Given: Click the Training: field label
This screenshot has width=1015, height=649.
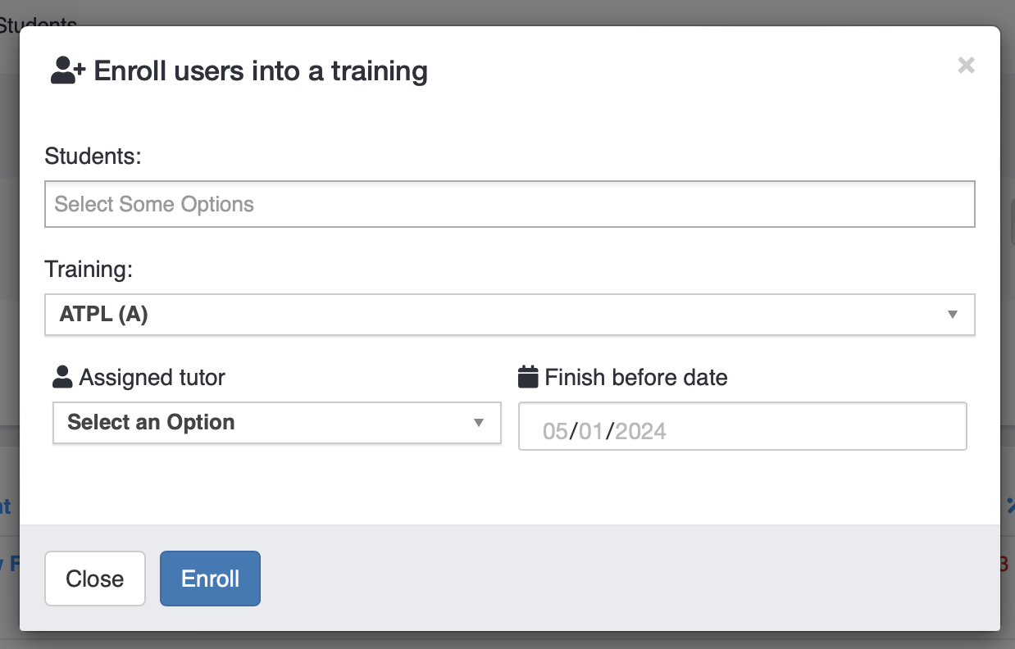Looking at the screenshot, I should click(x=89, y=269).
